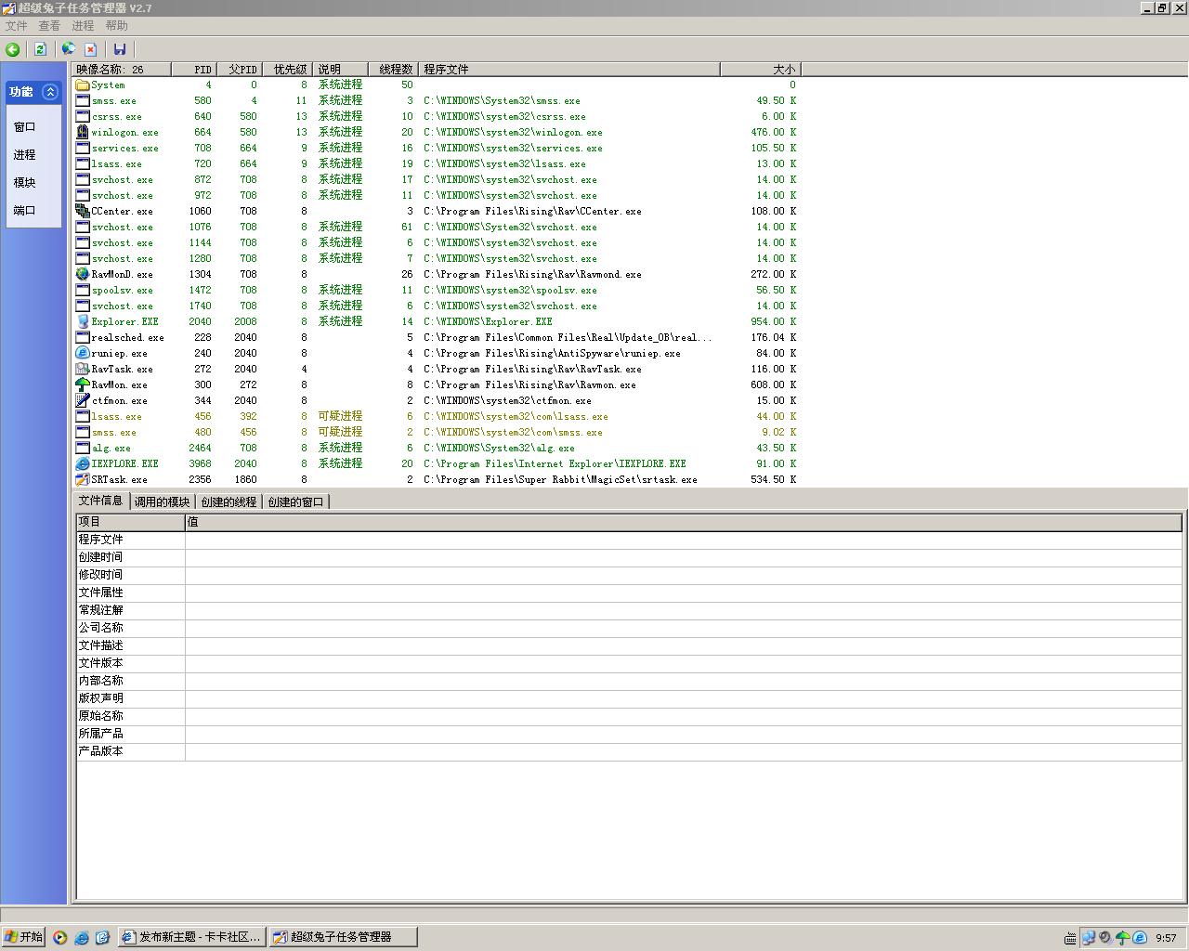Switch to 发布新主题 taskbar window
This screenshot has width=1189, height=951.
(x=192, y=937)
